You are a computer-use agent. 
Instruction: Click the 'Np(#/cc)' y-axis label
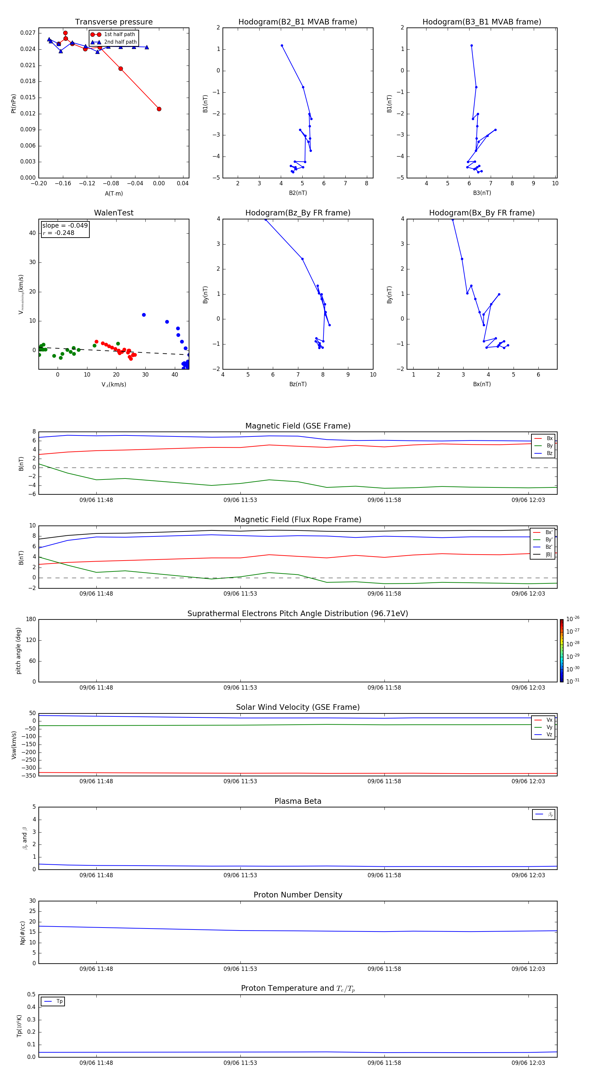click(23, 933)
